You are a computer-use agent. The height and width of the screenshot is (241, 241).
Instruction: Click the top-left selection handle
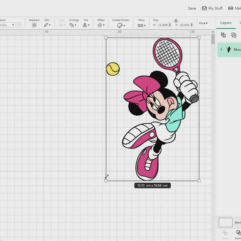point(106,38)
